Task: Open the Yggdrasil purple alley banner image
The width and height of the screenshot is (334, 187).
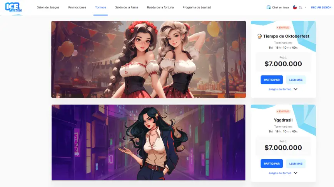Action: 148,142
